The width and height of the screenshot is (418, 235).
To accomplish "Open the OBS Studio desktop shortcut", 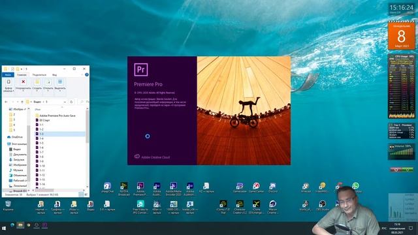I will point(322,206).
